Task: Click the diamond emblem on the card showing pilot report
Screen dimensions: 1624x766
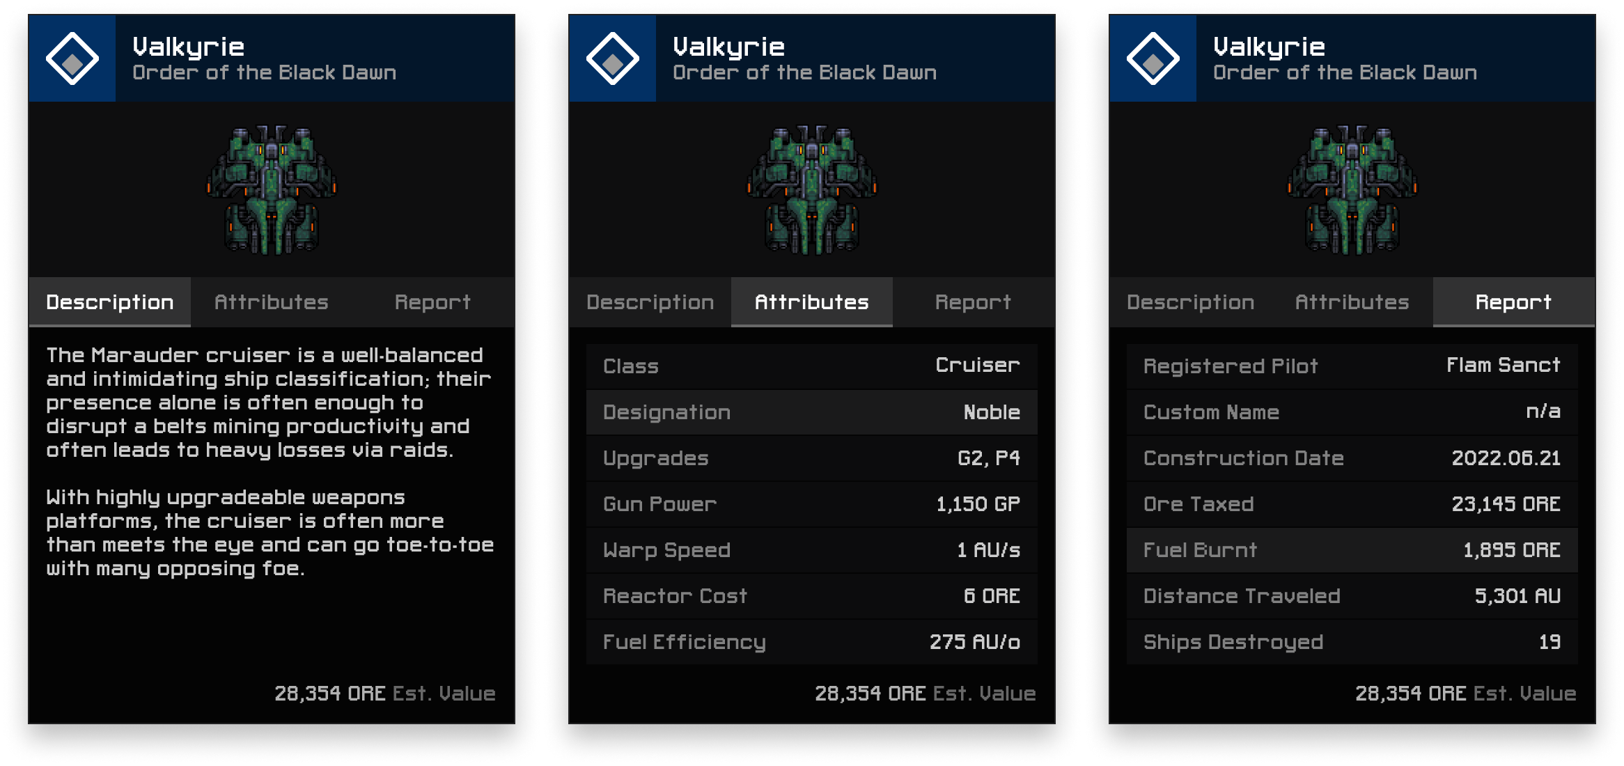Action: pyautogui.click(x=1153, y=59)
